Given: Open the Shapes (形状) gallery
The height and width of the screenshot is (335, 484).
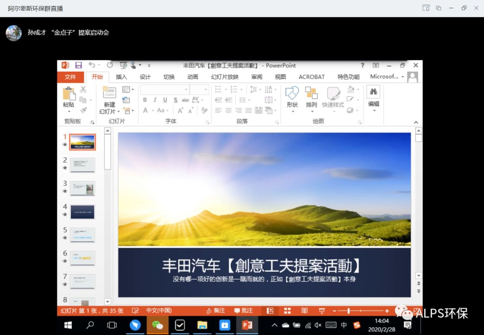Looking at the screenshot, I should click(x=292, y=93).
